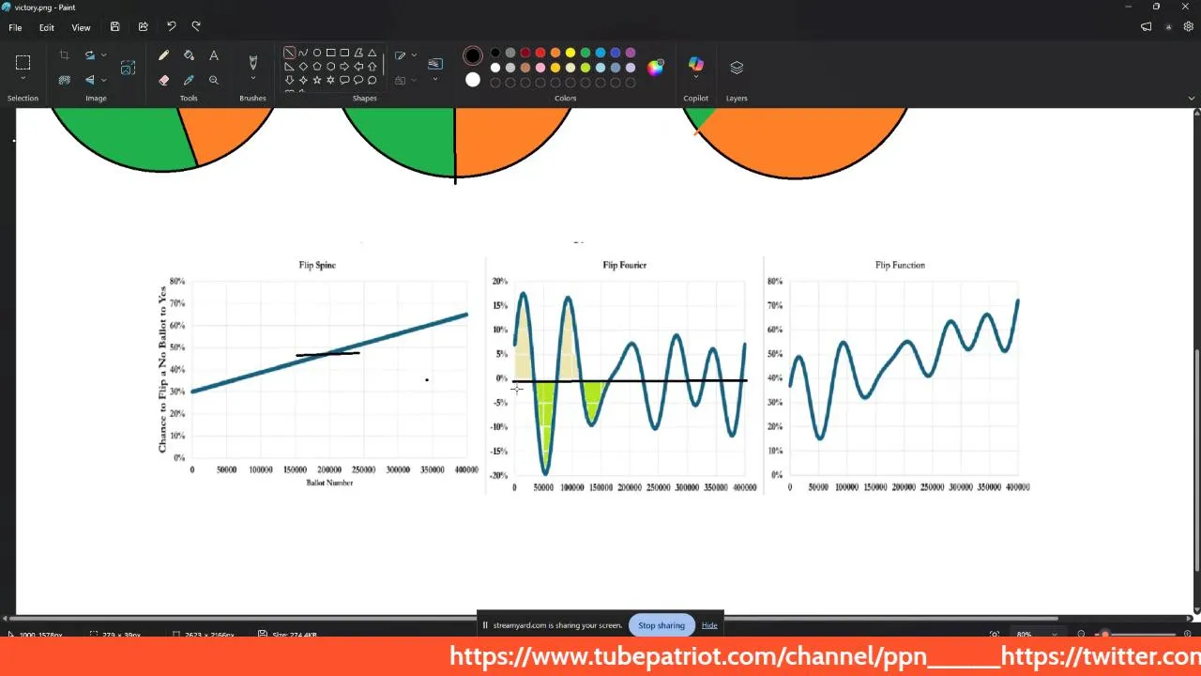Activate the Magnifier zoom tool
The height and width of the screenshot is (676, 1201).
[x=214, y=81]
